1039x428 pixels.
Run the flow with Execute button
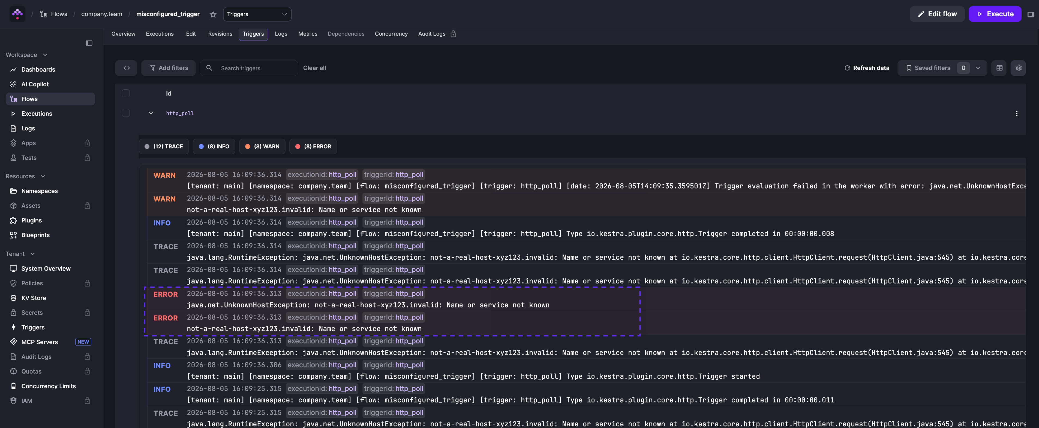(995, 14)
